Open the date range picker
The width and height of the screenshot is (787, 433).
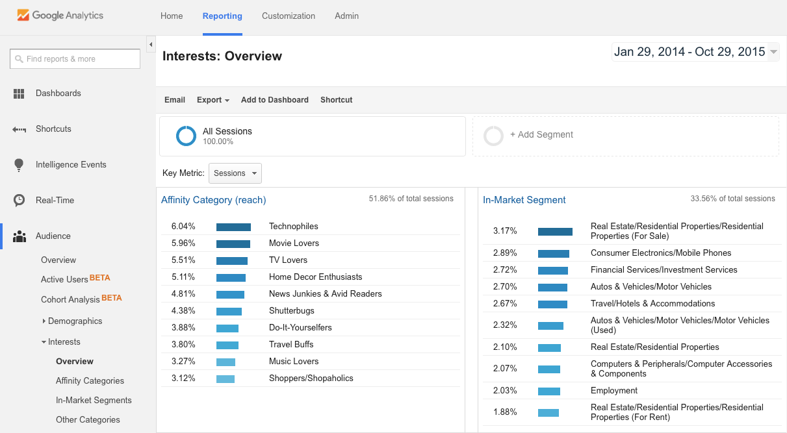click(695, 52)
